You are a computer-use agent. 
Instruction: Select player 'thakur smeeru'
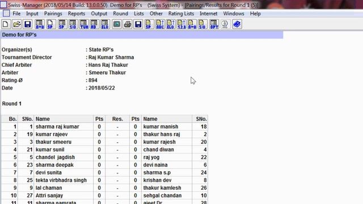(53, 142)
